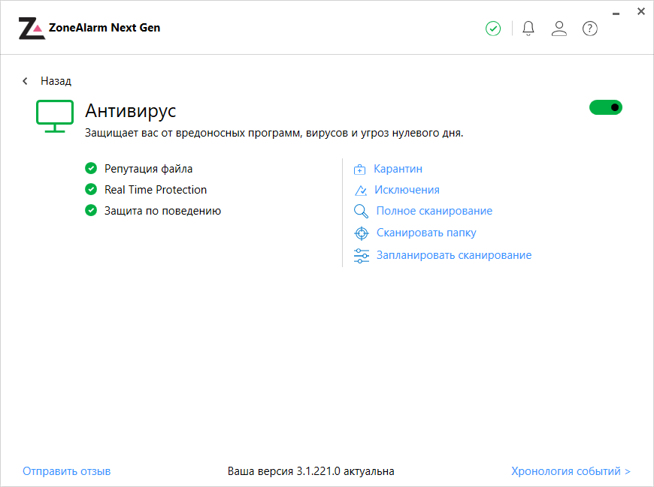
Task: Click the exclusions icon beside Исключения
Action: point(360,190)
